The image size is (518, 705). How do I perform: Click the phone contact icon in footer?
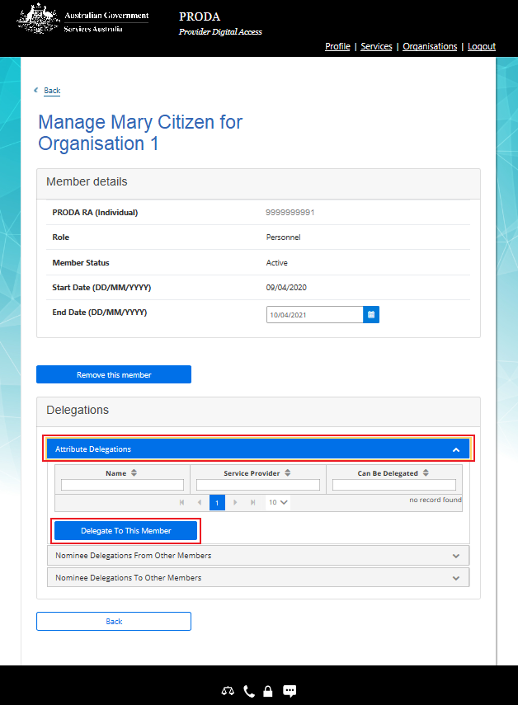click(249, 692)
